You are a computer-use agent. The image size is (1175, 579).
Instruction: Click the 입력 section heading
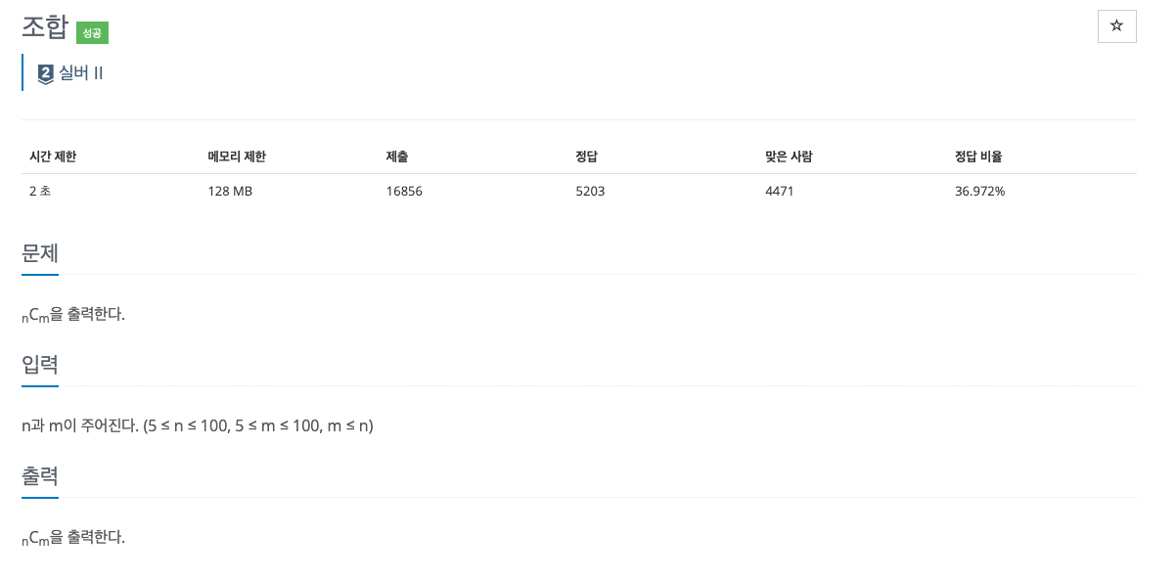click(x=40, y=365)
